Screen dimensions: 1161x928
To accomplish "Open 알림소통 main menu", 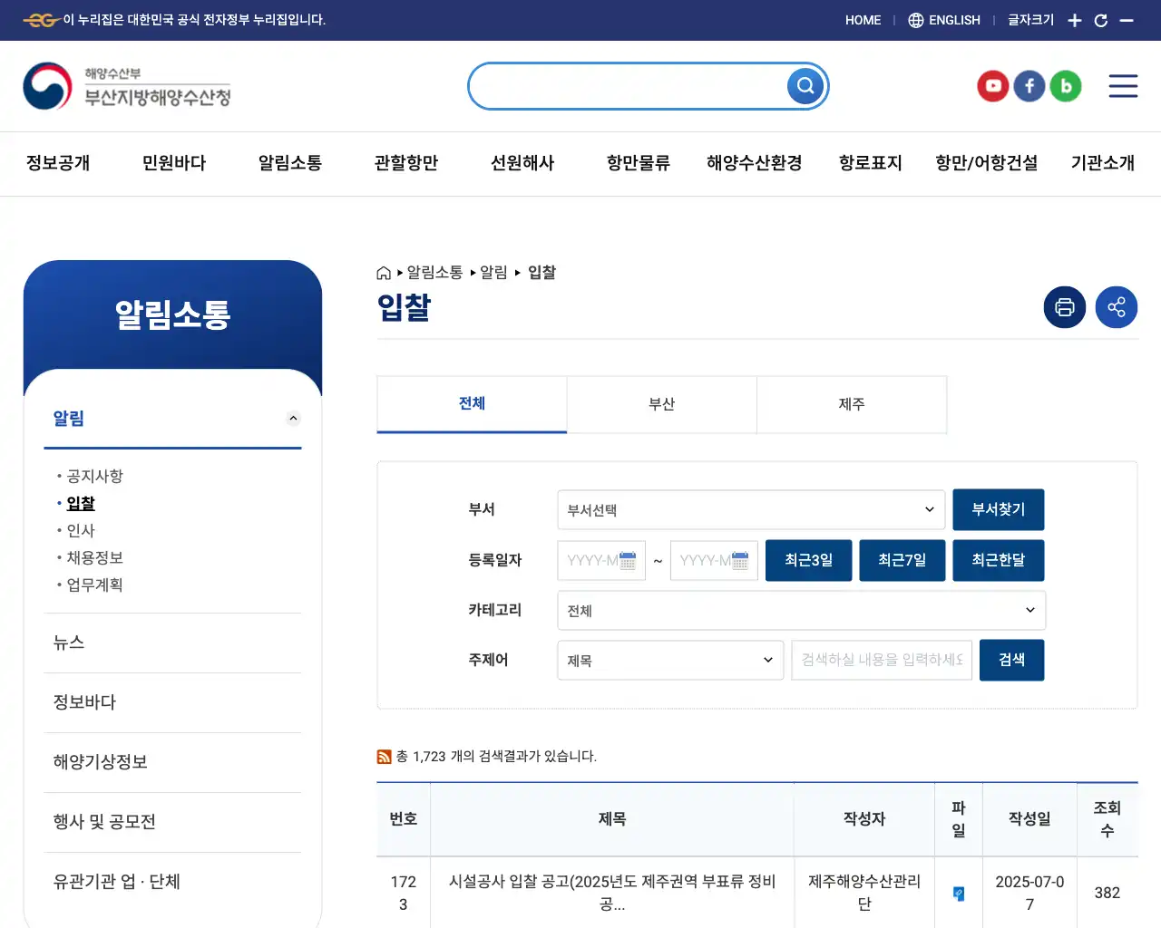I will (290, 163).
